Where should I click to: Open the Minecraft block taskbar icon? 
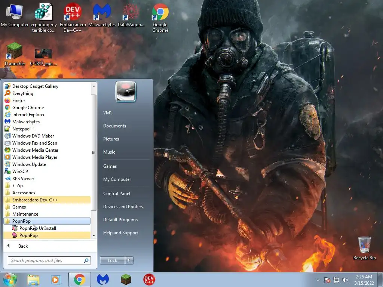126,280
